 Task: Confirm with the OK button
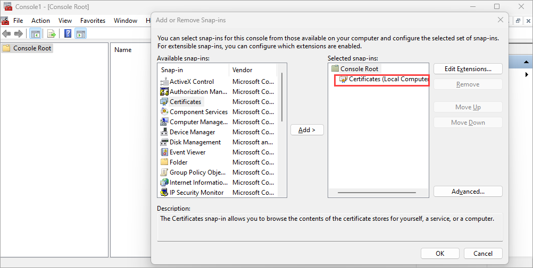coord(440,254)
